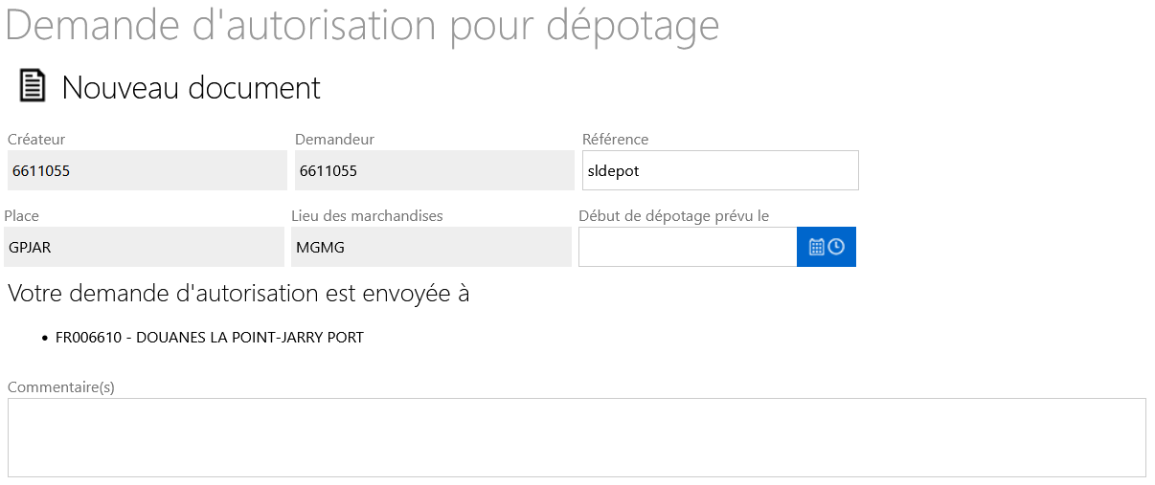The image size is (1155, 485).
Task: Click the Lieu des marchandises field MGMG
Action: (431, 247)
